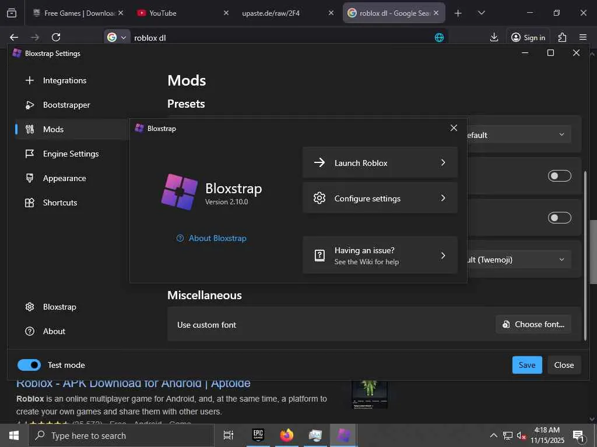The width and height of the screenshot is (597, 447).
Task: Click Sign in in browser toolbar
Action: coord(528,37)
